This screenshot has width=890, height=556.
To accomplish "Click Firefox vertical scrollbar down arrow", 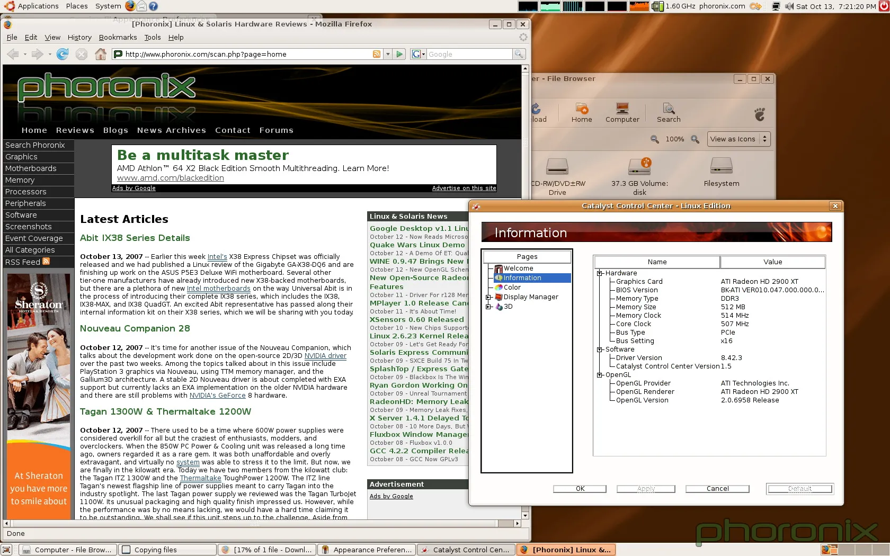I will point(525,515).
